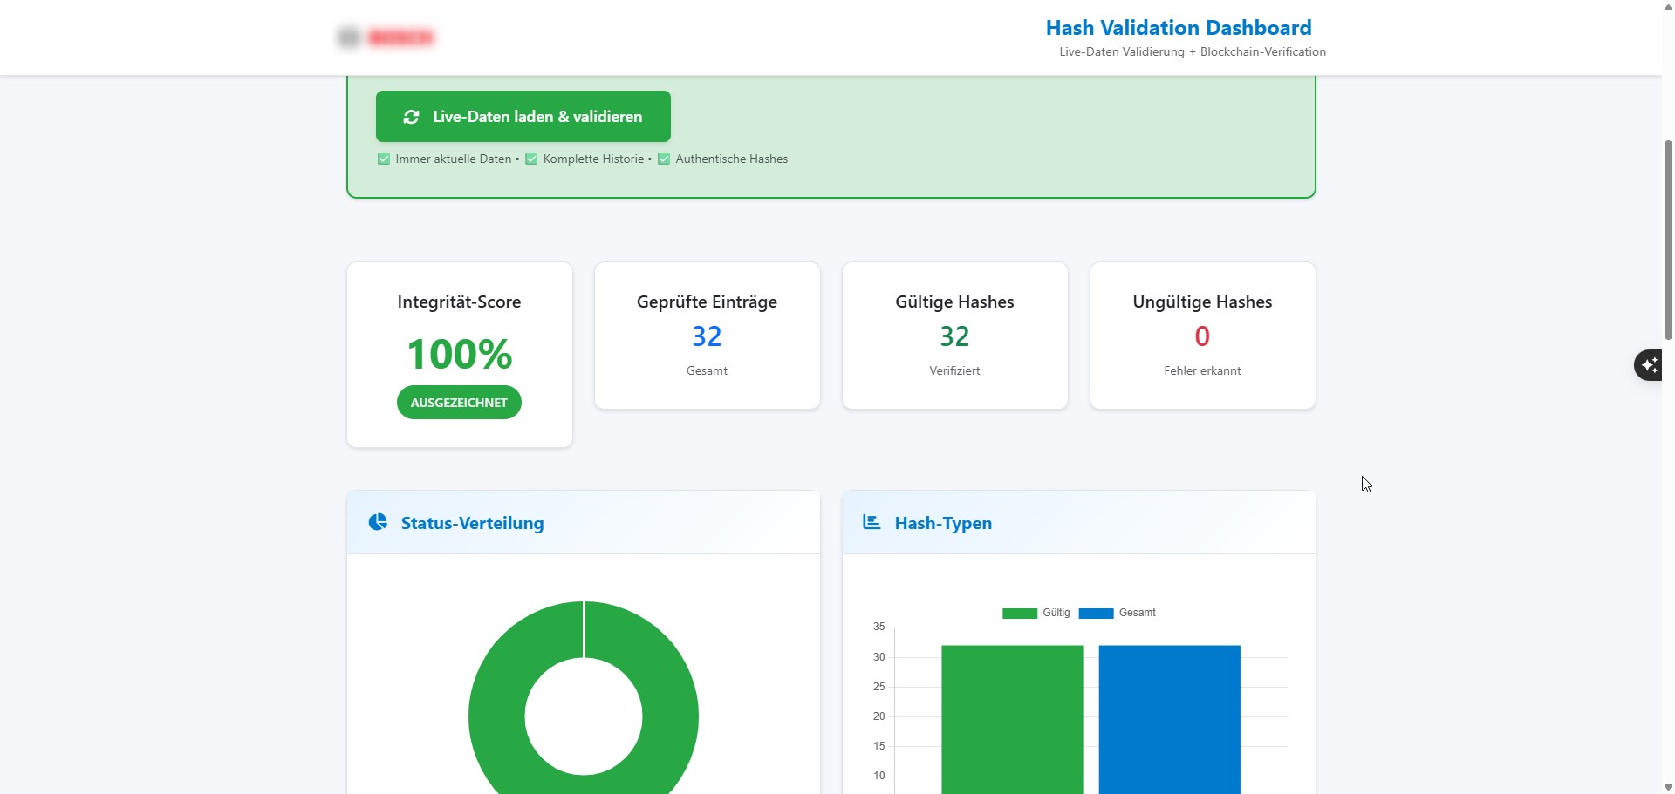The width and height of the screenshot is (1675, 794).
Task: Click the round app icon left of the Bosch logo
Action: [348, 37]
